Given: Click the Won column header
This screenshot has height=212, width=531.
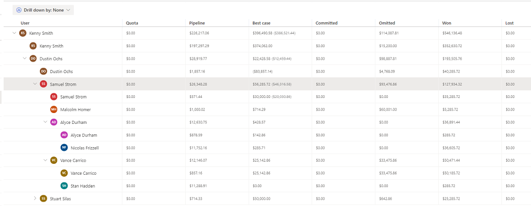Looking at the screenshot, I should pyautogui.click(x=446, y=23).
